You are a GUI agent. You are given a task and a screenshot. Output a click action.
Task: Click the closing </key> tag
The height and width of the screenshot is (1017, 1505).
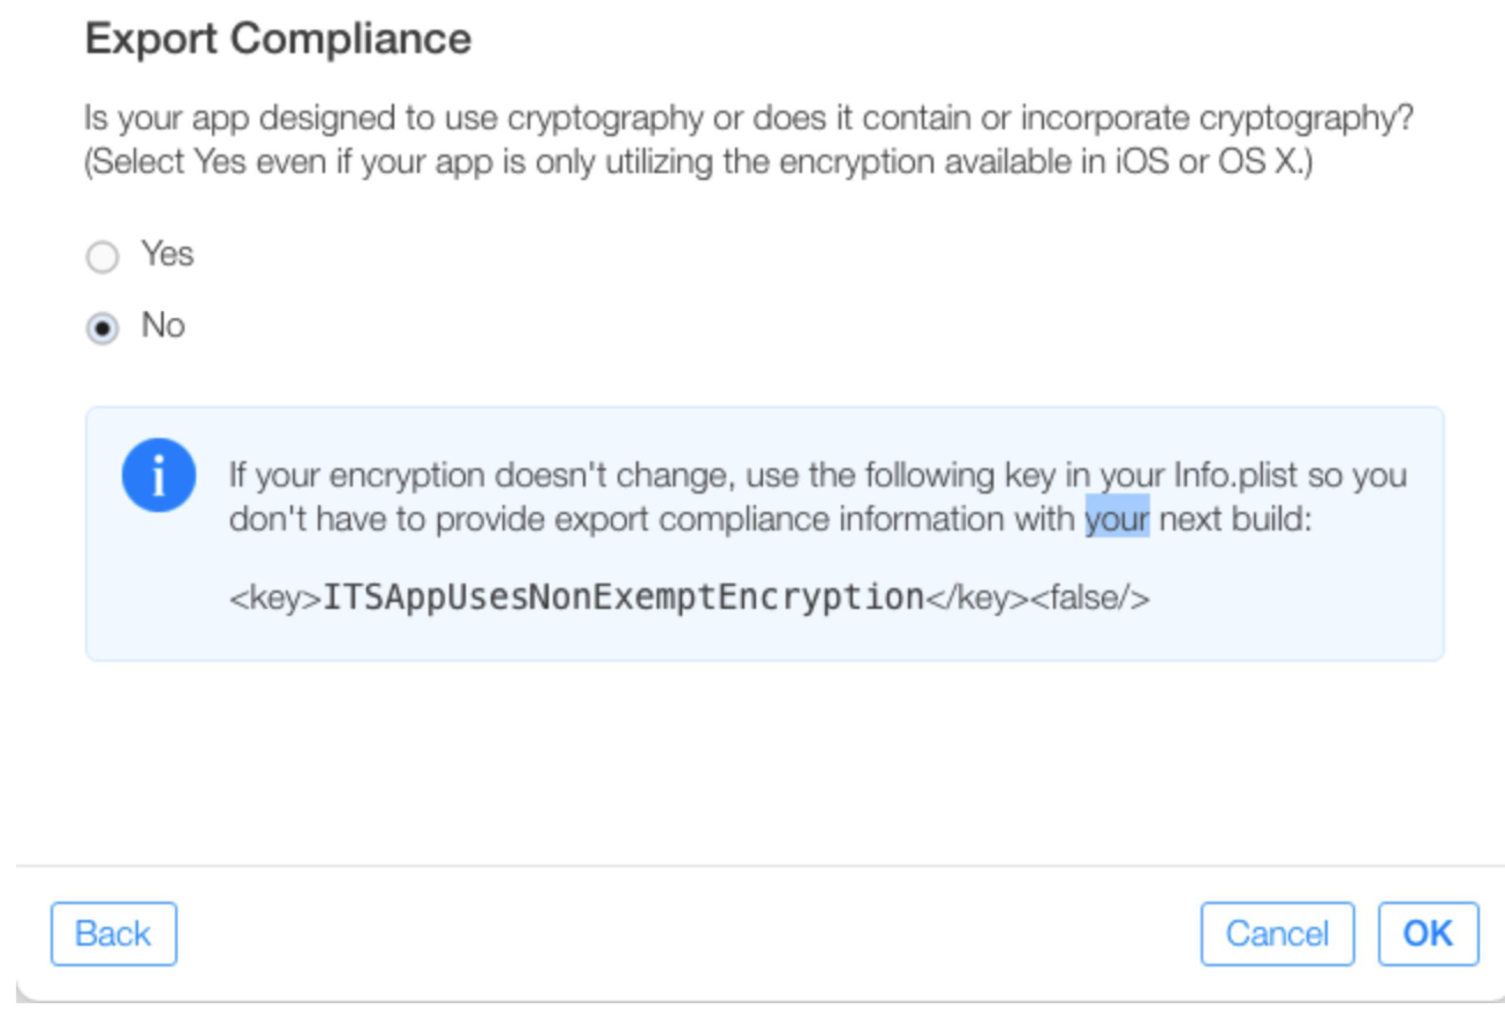coord(976,597)
